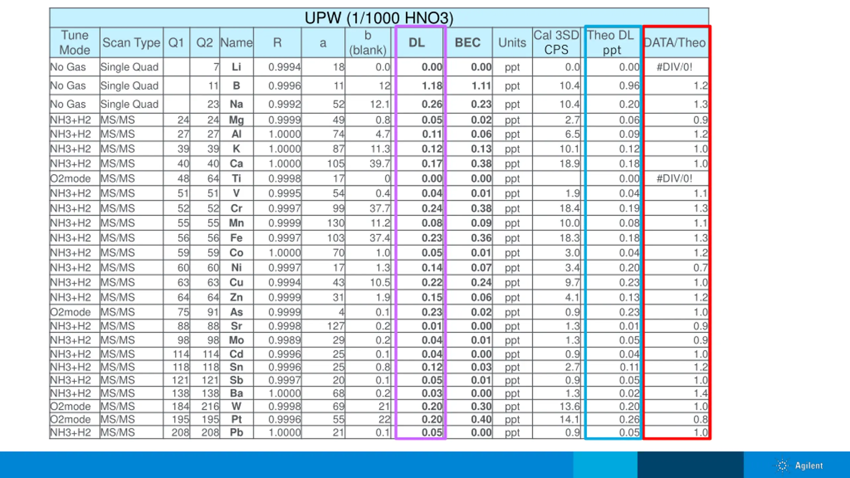Select the As element name cell
850x478 pixels.
coord(236,312)
